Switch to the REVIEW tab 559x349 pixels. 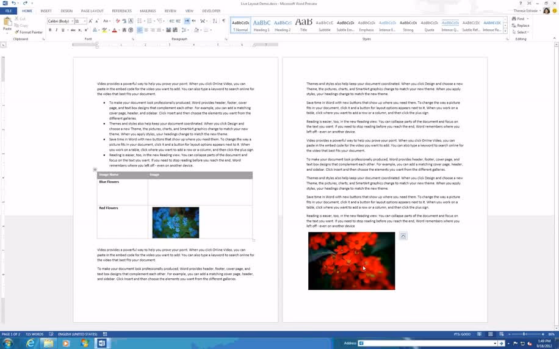pos(170,11)
